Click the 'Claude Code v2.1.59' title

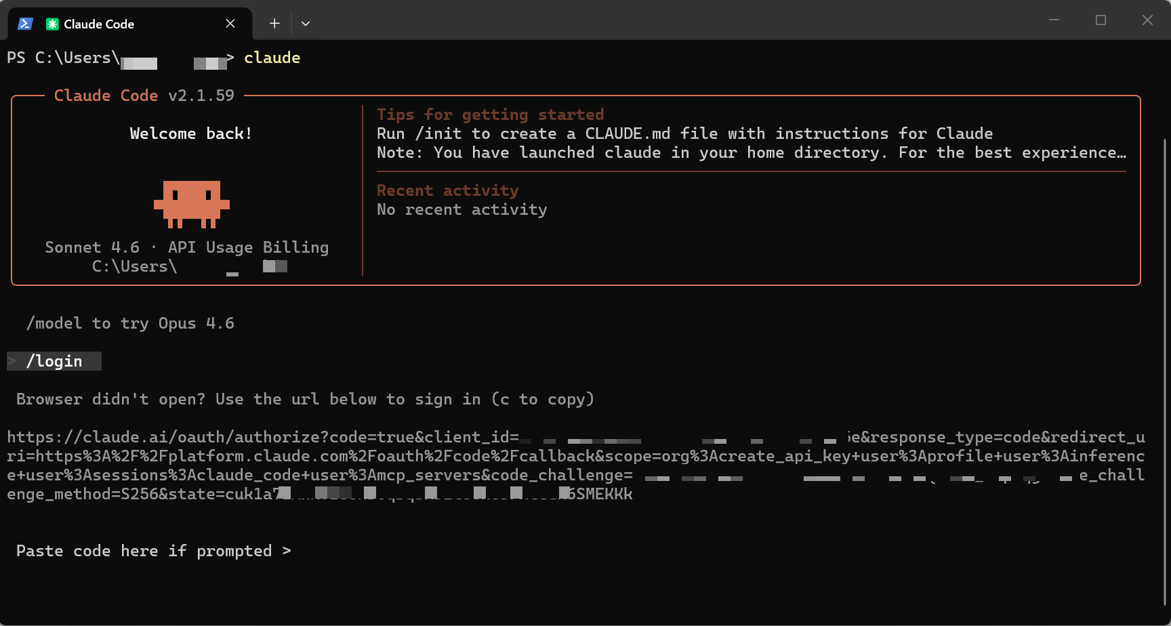point(144,96)
